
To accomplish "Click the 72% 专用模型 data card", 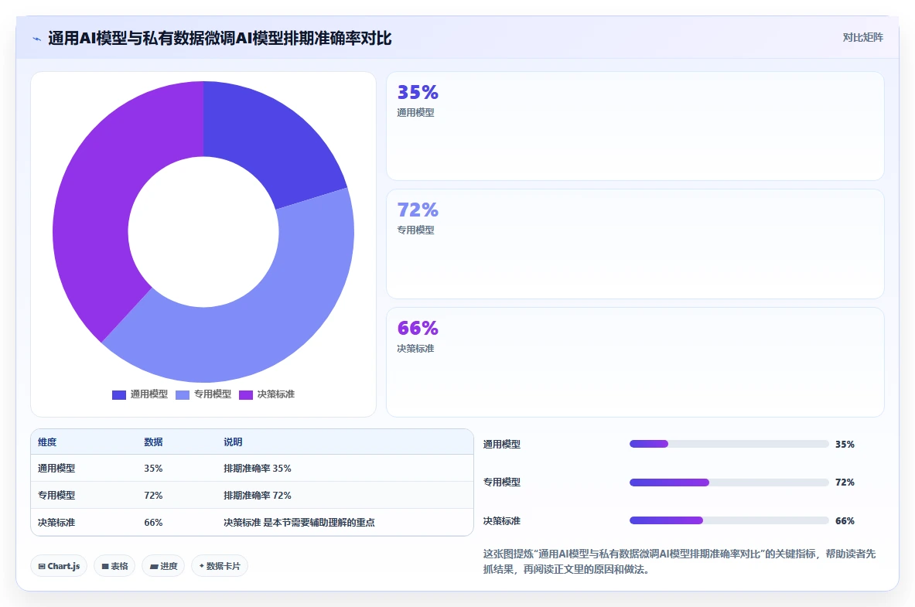I will [x=635, y=244].
